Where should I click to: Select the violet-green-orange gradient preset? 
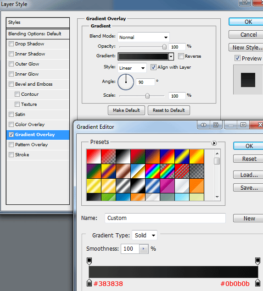click(94, 171)
